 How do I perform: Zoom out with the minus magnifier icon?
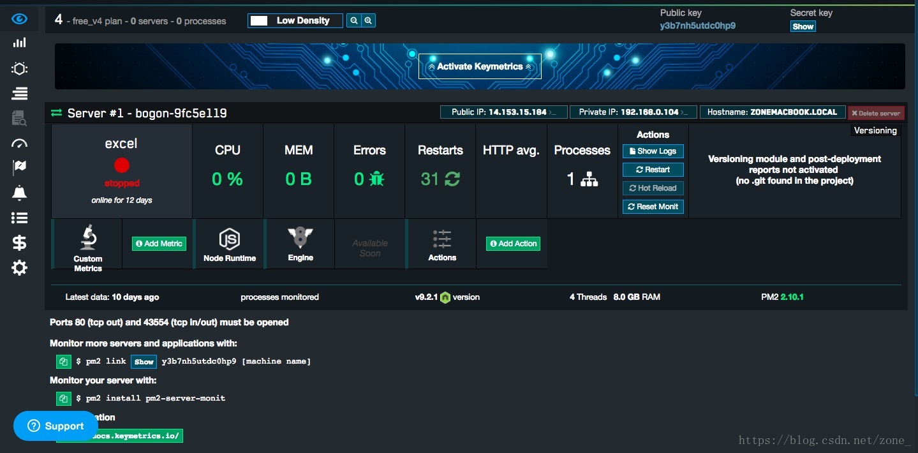point(354,20)
